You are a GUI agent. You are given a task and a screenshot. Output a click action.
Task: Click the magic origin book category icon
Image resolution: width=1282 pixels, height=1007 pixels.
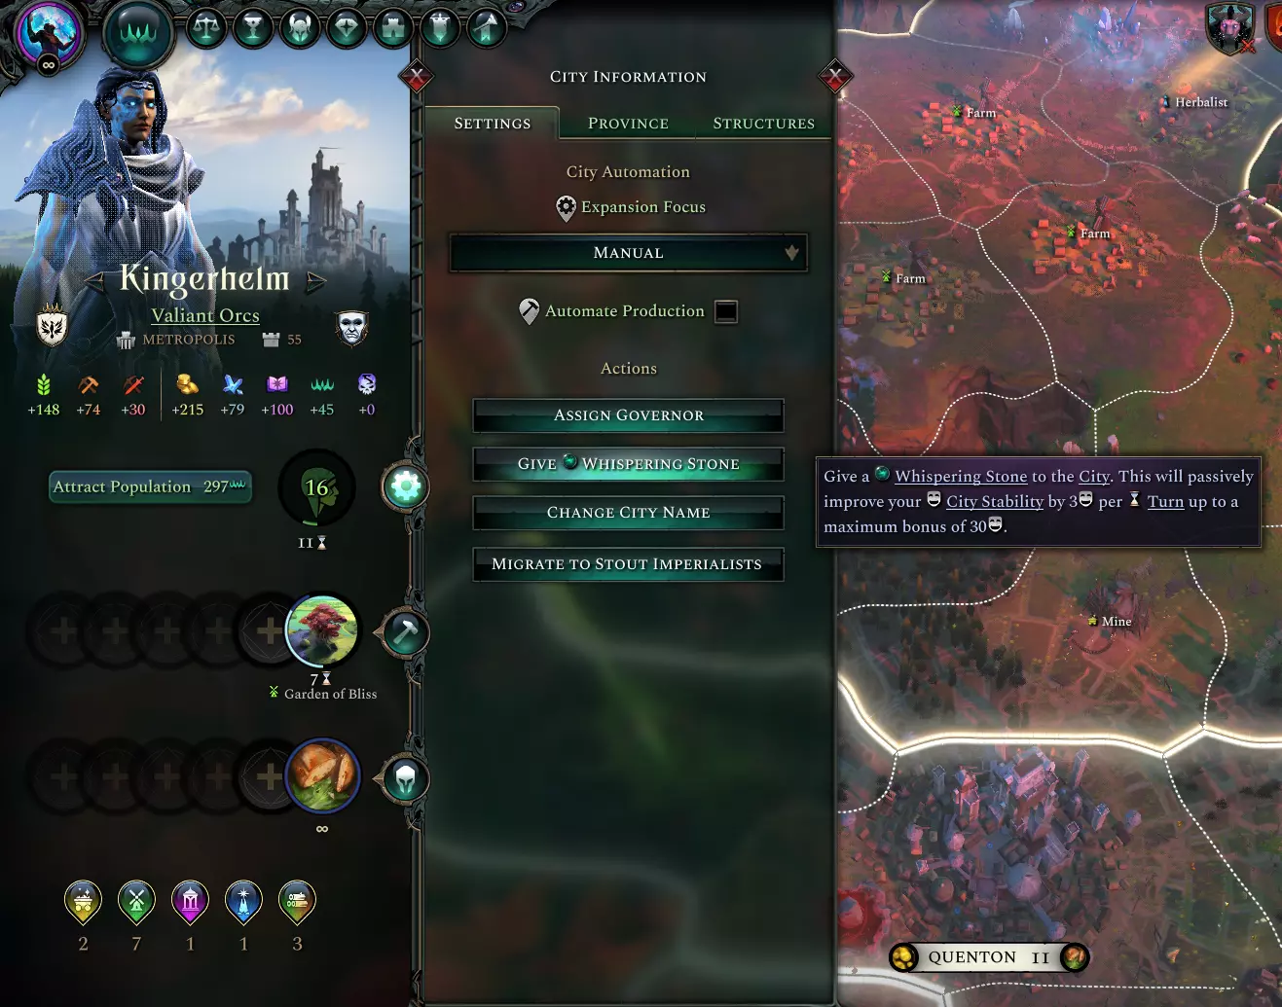277,384
